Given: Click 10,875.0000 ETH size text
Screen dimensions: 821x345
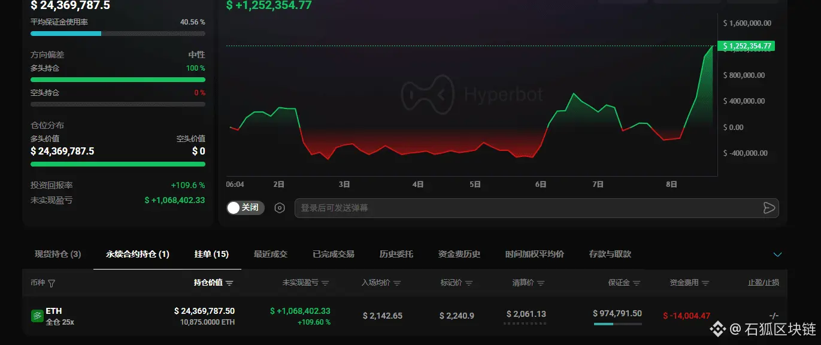Looking at the screenshot, I should click(x=207, y=322).
